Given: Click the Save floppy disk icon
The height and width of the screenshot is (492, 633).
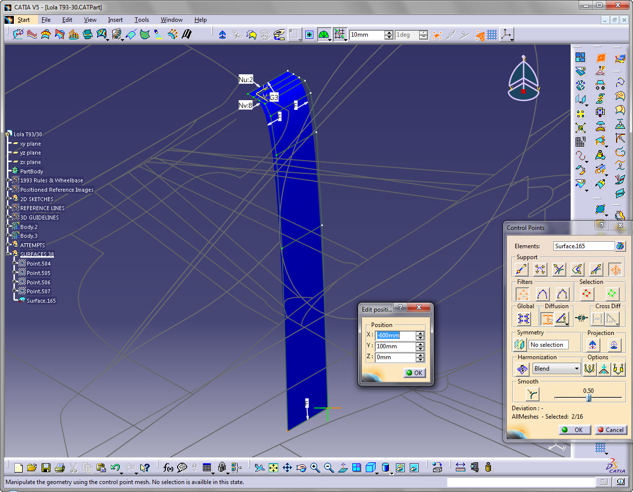Looking at the screenshot, I should click(x=46, y=467).
